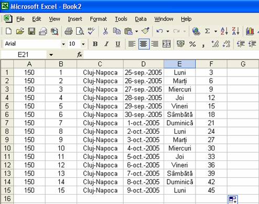Image resolution: width=259 pixels, height=204 pixels.
Task: Open the Format menu
Action: tap(98, 19)
